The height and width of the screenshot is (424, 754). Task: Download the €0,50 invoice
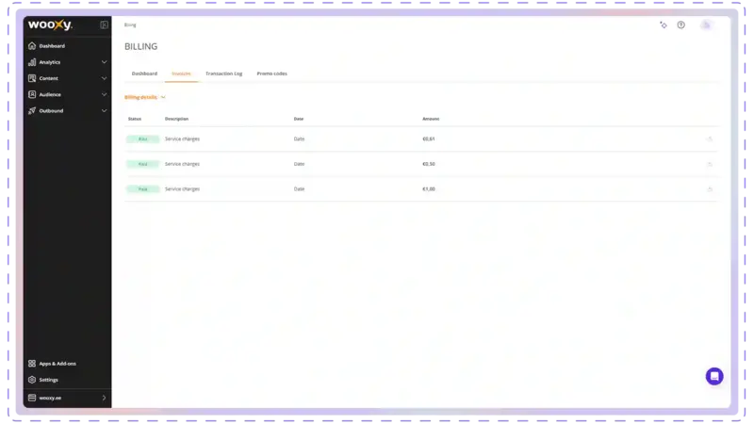[709, 164]
